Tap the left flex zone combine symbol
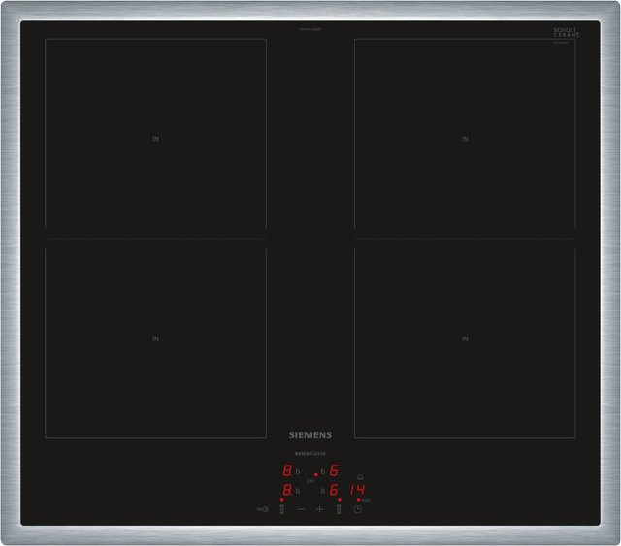 [x=282, y=509]
